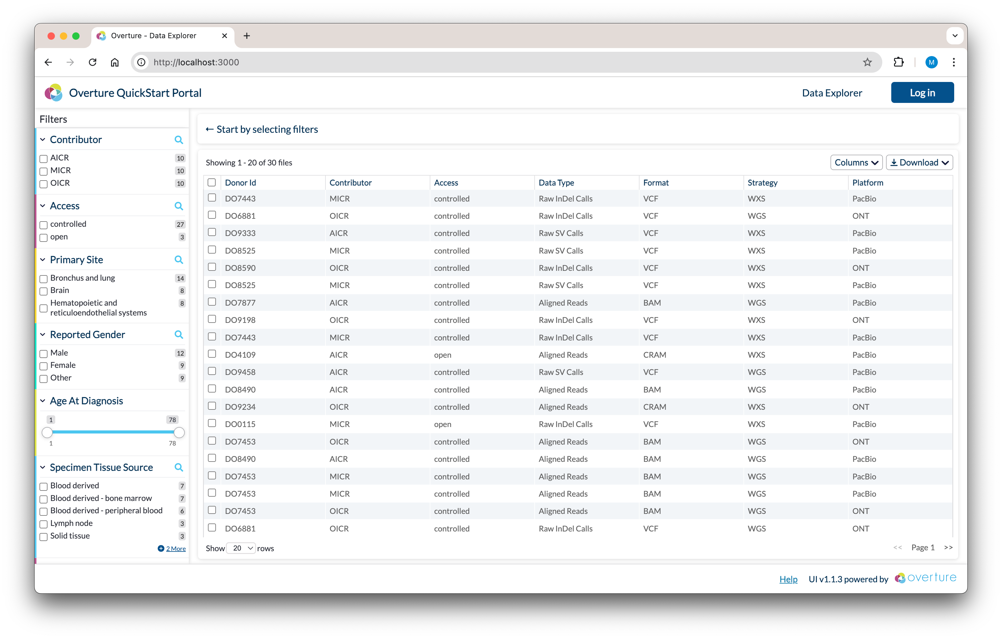Open Primary Site filter search

(179, 260)
